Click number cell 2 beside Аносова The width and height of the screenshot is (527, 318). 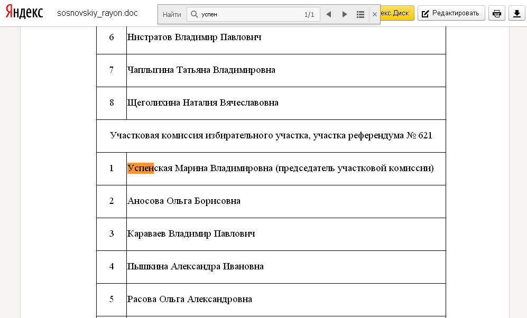(112, 201)
